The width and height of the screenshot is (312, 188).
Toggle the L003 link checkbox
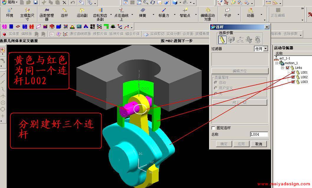coord(293,82)
